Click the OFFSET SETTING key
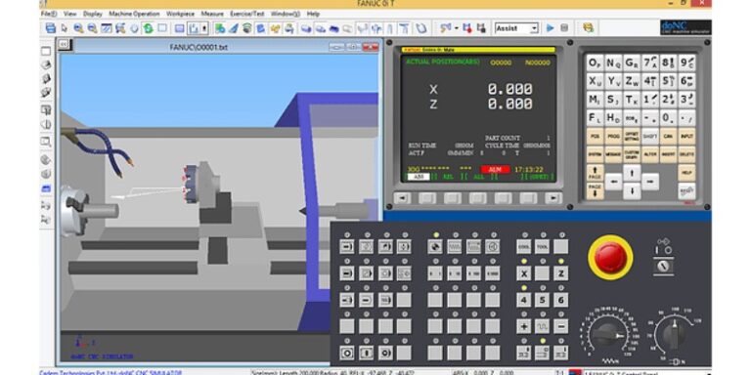Viewport: 751px width, 375px height. point(632,137)
